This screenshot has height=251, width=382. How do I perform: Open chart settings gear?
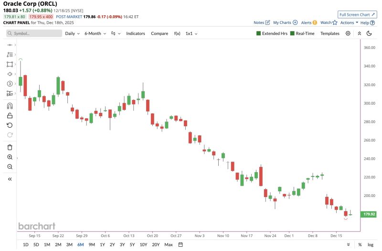(348, 33)
